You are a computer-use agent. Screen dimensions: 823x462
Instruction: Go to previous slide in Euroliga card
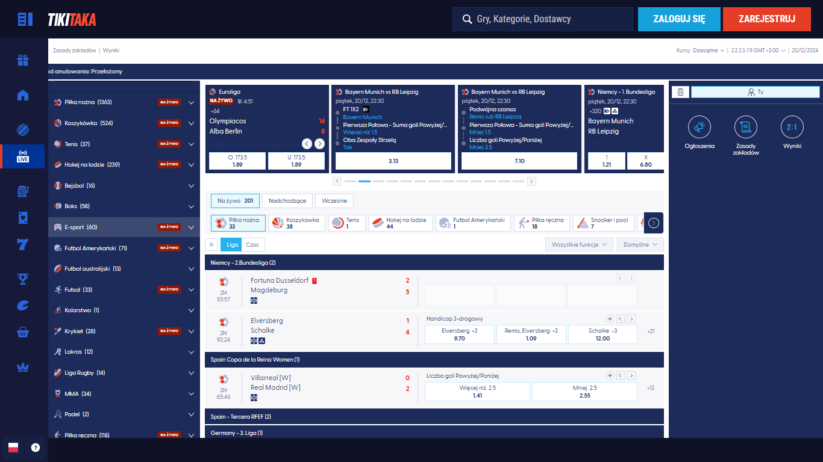pyautogui.click(x=307, y=144)
